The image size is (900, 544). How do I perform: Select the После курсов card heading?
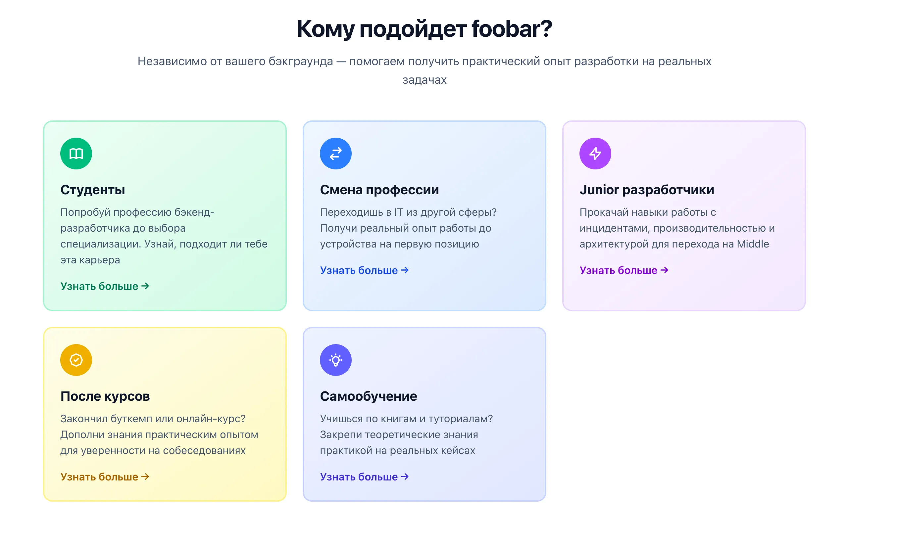tap(105, 396)
